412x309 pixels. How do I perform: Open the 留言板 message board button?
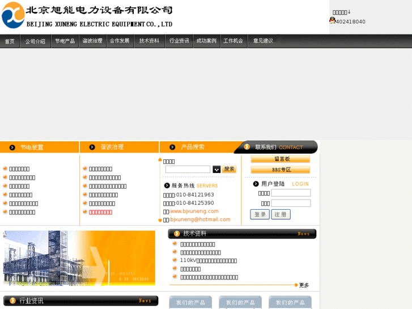pos(281,159)
